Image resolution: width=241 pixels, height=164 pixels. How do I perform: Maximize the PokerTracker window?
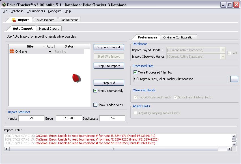(230, 5)
